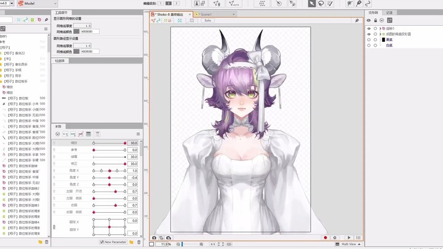Toggle visibility of the warp deformer row
The height and width of the screenshot is (249, 443).
369,34
